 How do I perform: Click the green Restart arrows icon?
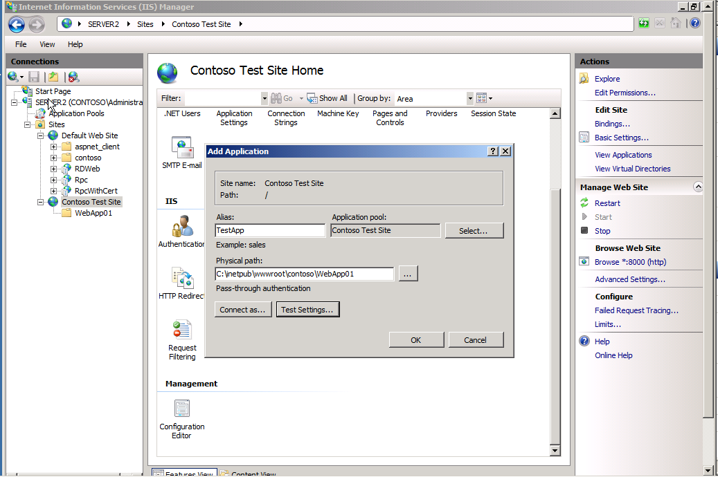584,203
